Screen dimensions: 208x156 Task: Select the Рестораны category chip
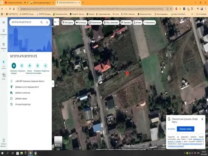coord(68,23)
